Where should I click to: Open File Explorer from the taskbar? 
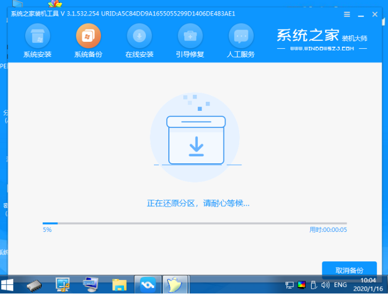tap(119, 284)
